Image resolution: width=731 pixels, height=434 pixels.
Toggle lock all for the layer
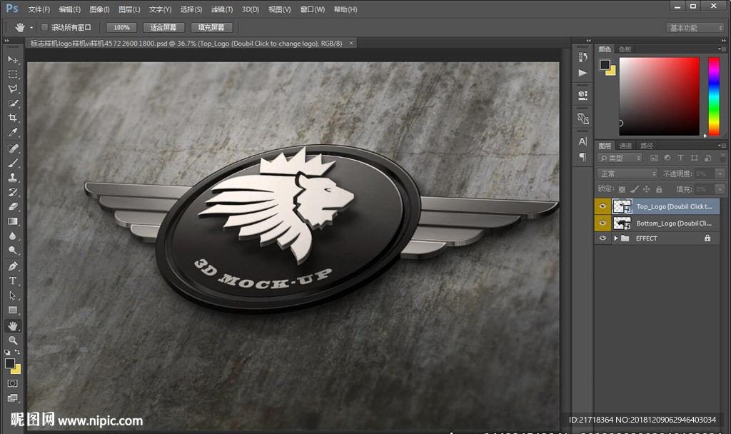[x=659, y=189]
